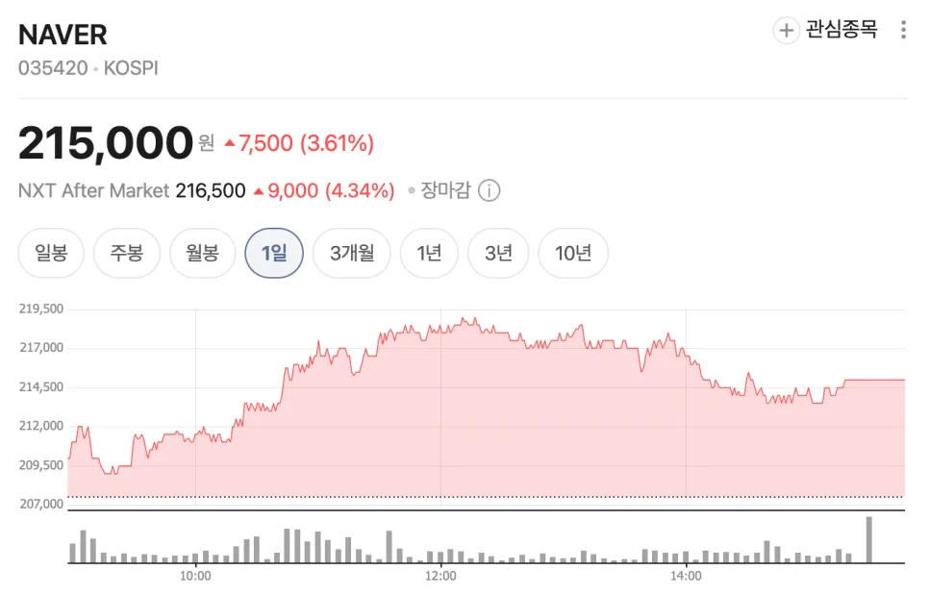The width and height of the screenshot is (929, 595).
Task: Click the red up-triangle beside 9,000
Action: [259, 190]
